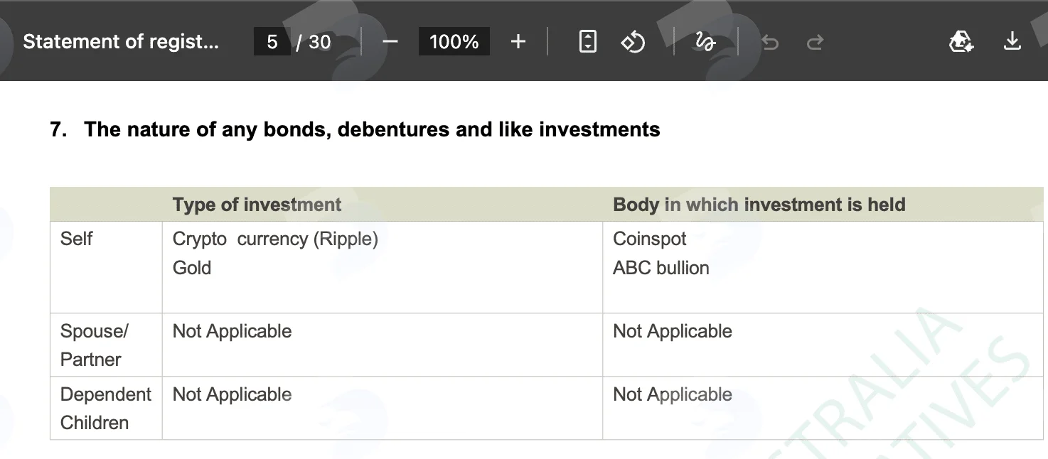Click the fit to page icon
The width and height of the screenshot is (1048, 459).
click(x=588, y=42)
